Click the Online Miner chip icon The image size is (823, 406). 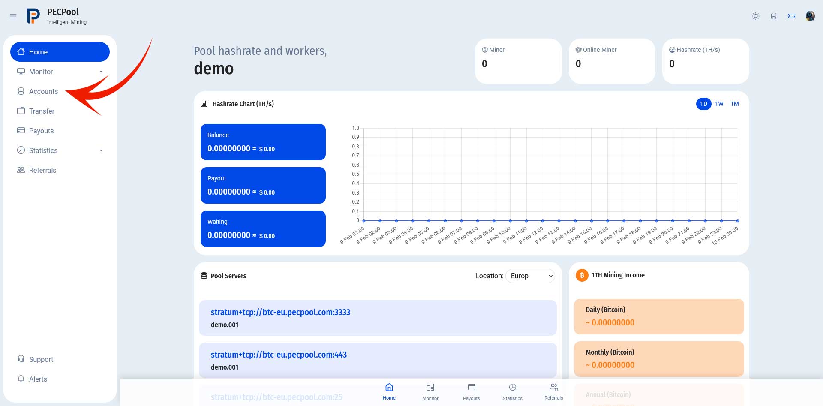[578, 50]
